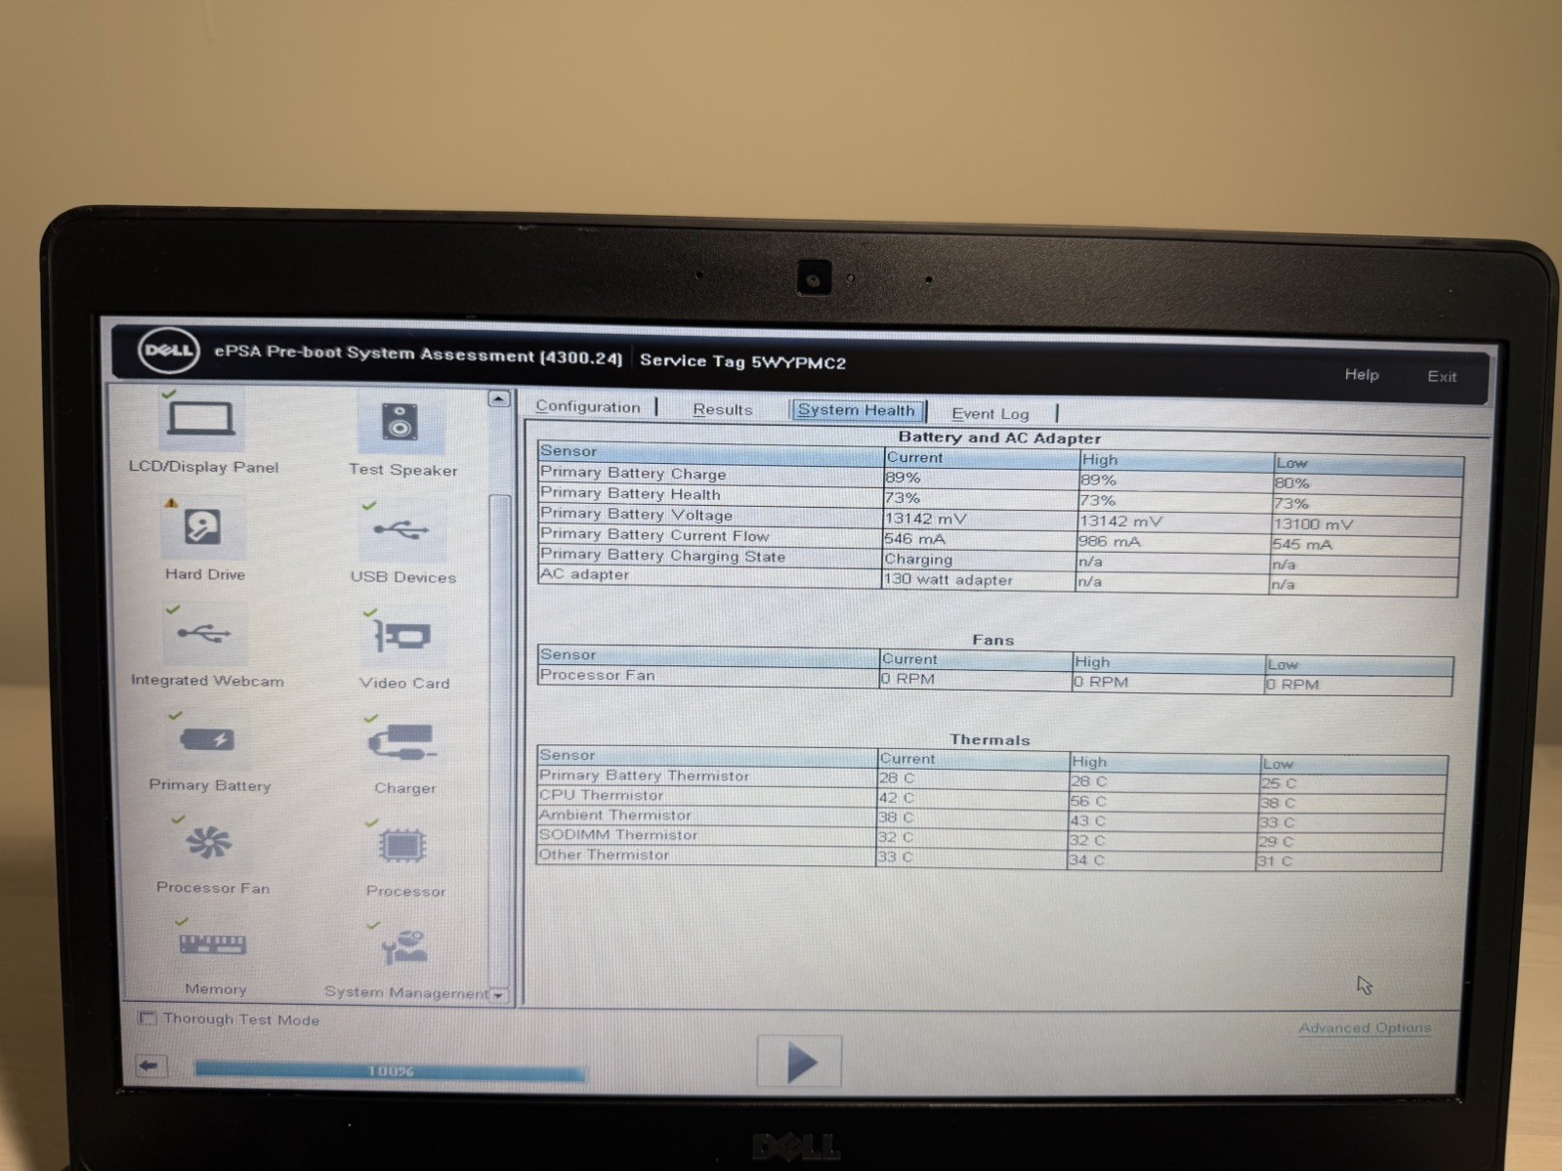Select the Memory module icon

(212, 945)
